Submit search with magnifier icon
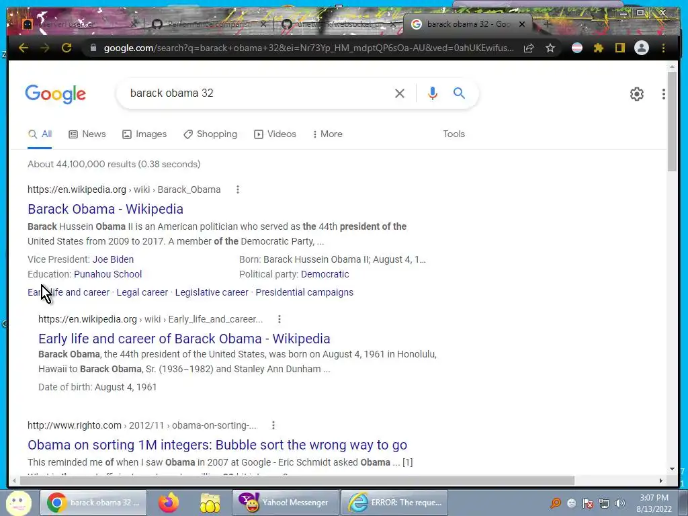Image resolution: width=688 pixels, height=516 pixels. click(x=459, y=93)
